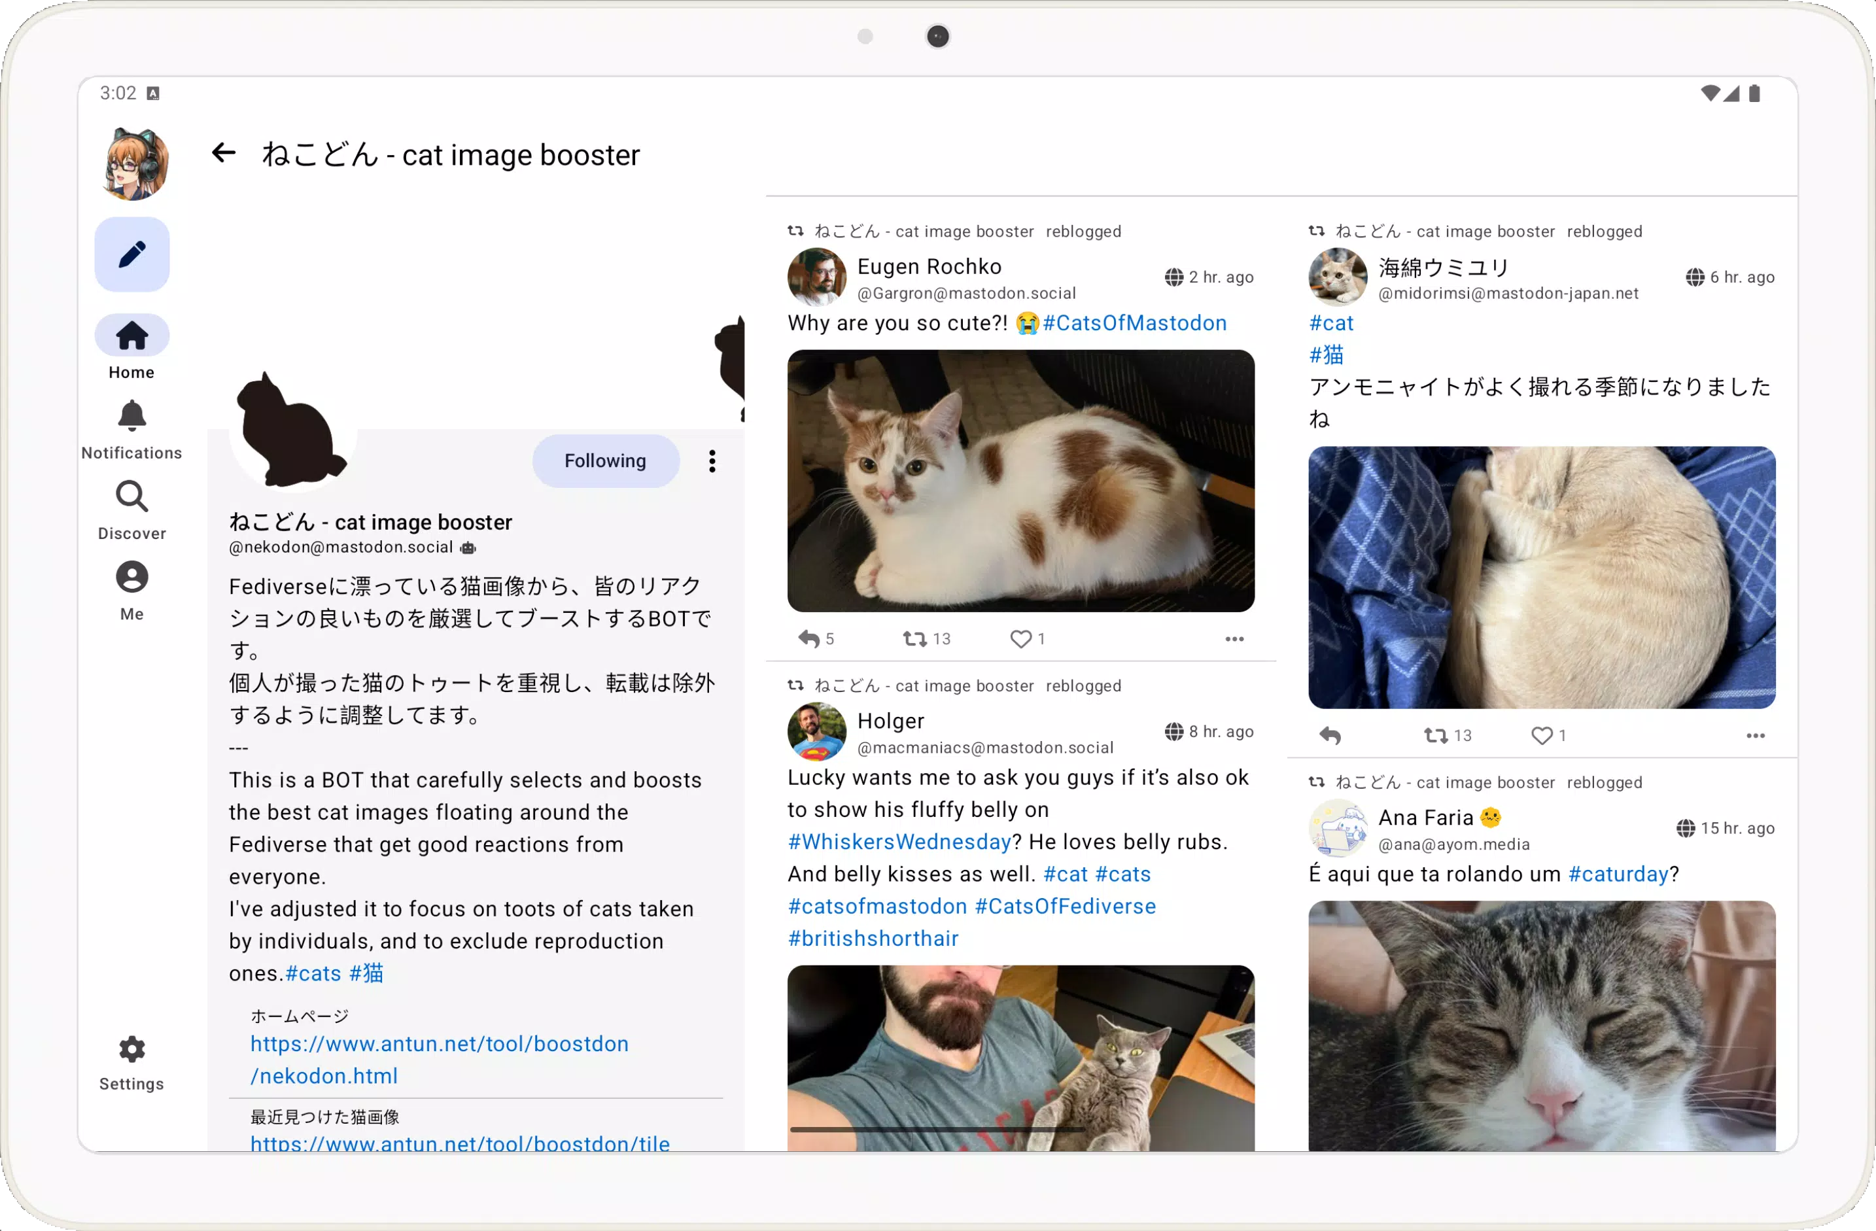1876x1231 pixels.
Task: Open 海綿ウミユリ's cat avatar
Action: coord(1338,277)
